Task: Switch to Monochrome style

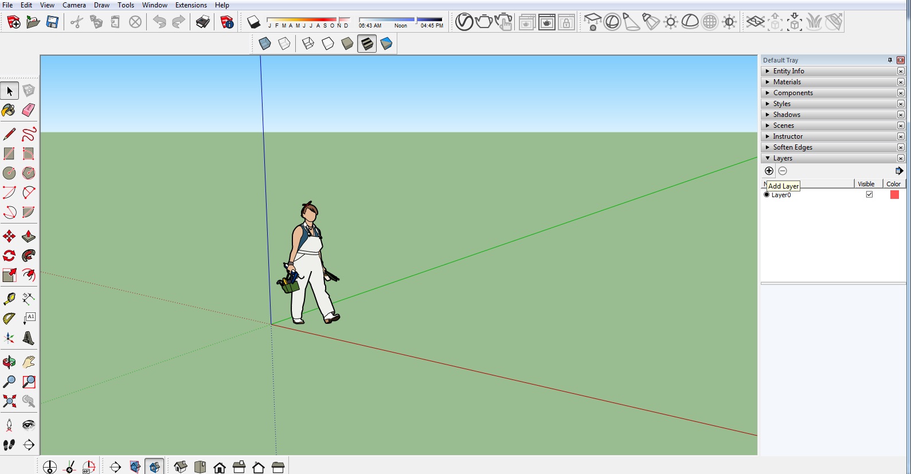Action: click(x=386, y=44)
